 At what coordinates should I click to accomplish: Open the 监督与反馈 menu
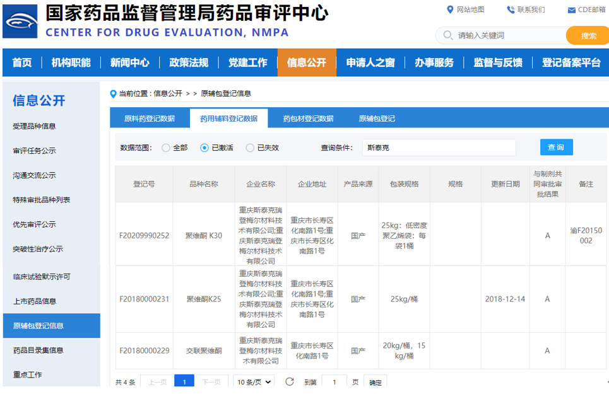pyautogui.click(x=498, y=62)
